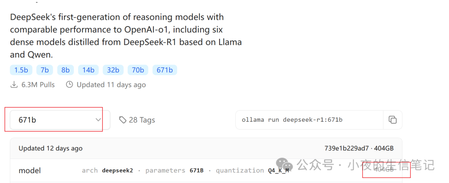Select the 14b model size tag
Image resolution: width=449 pixels, height=183 pixels.
click(x=88, y=70)
